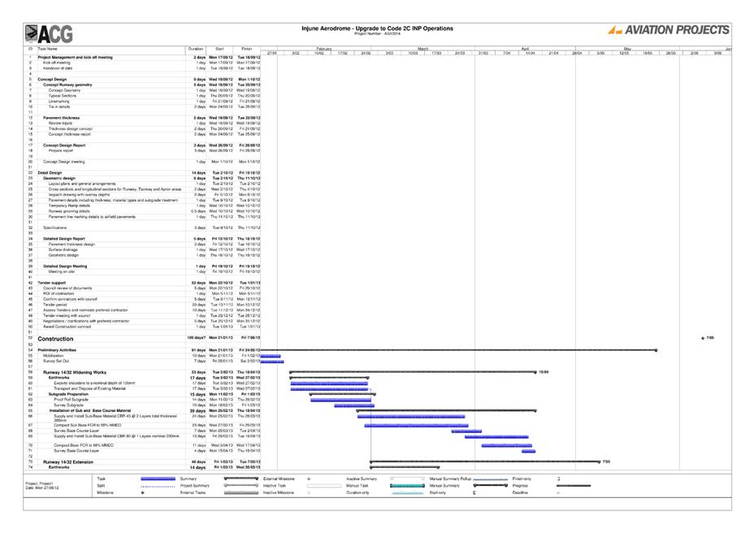Click the Construction 7/06 milestone marker
The height and width of the screenshot is (533, 754).
point(703,337)
